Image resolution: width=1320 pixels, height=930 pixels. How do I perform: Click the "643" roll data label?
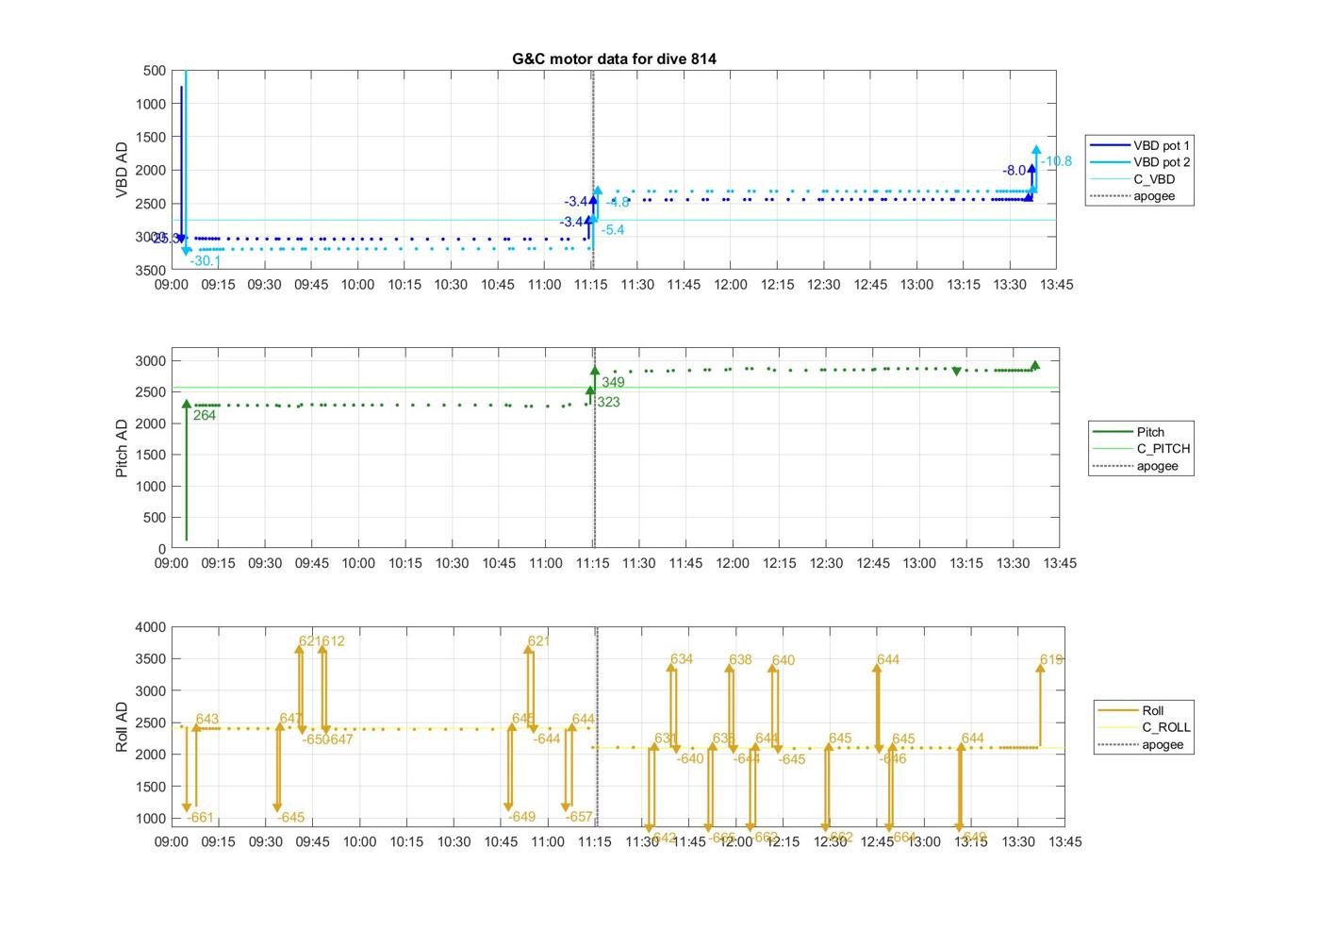click(x=206, y=720)
